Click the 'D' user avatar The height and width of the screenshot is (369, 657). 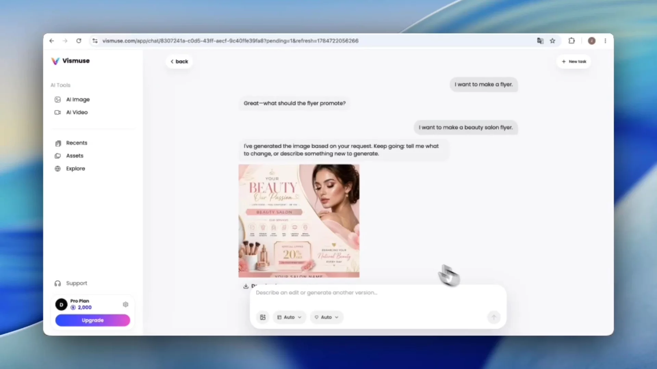coord(61,304)
